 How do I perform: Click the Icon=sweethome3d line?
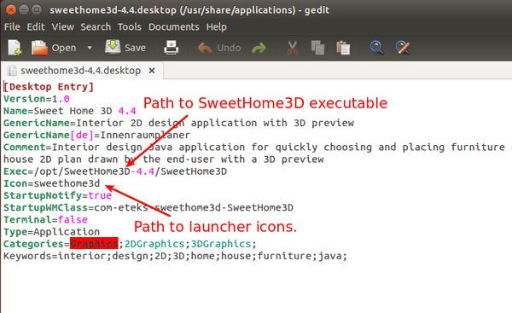51,183
